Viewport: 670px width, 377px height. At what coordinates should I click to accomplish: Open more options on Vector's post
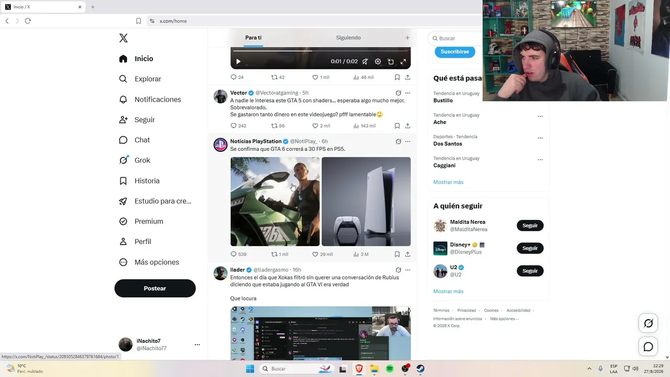pyautogui.click(x=408, y=93)
